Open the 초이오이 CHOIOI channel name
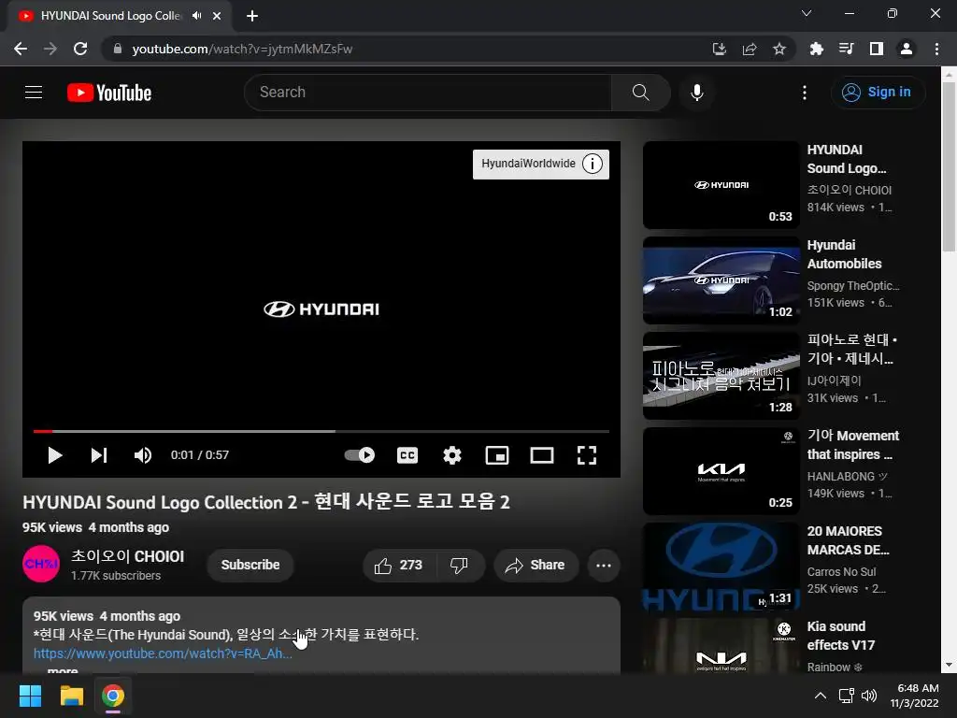The width and height of the screenshot is (957, 718). [x=127, y=556]
